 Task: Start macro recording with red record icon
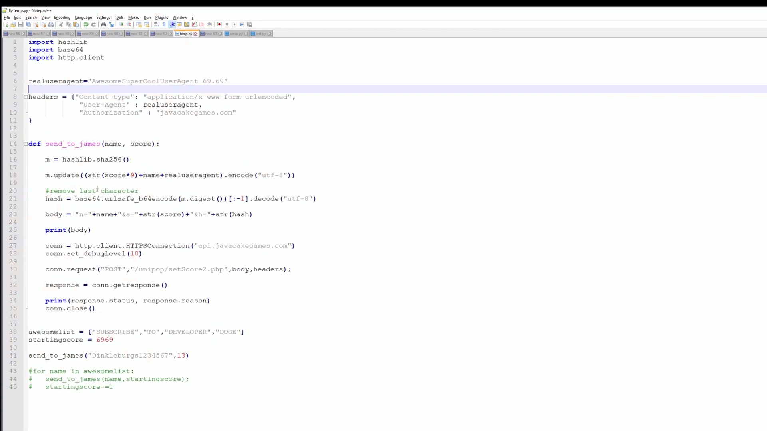(219, 24)
